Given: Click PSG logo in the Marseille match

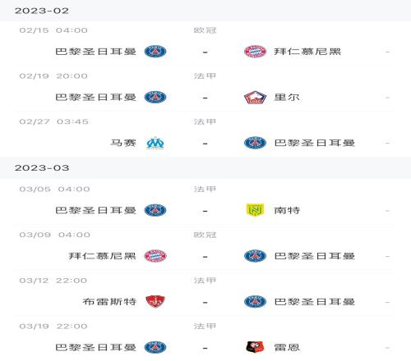Looking at the screenshot, I should point(255,143).
